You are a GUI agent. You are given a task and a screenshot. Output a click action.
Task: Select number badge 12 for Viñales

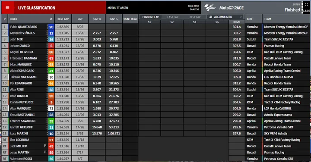click(x=51, y=33)
